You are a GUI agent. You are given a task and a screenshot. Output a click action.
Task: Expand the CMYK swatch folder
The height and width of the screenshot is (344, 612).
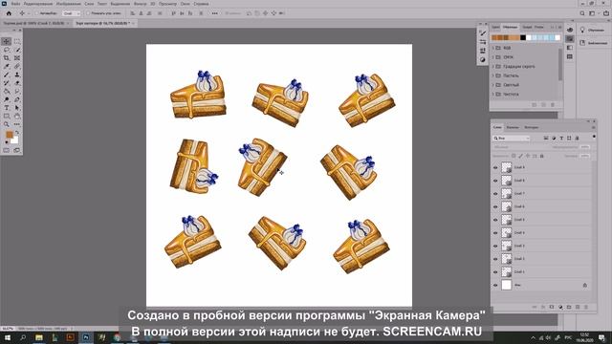point(493,57)
